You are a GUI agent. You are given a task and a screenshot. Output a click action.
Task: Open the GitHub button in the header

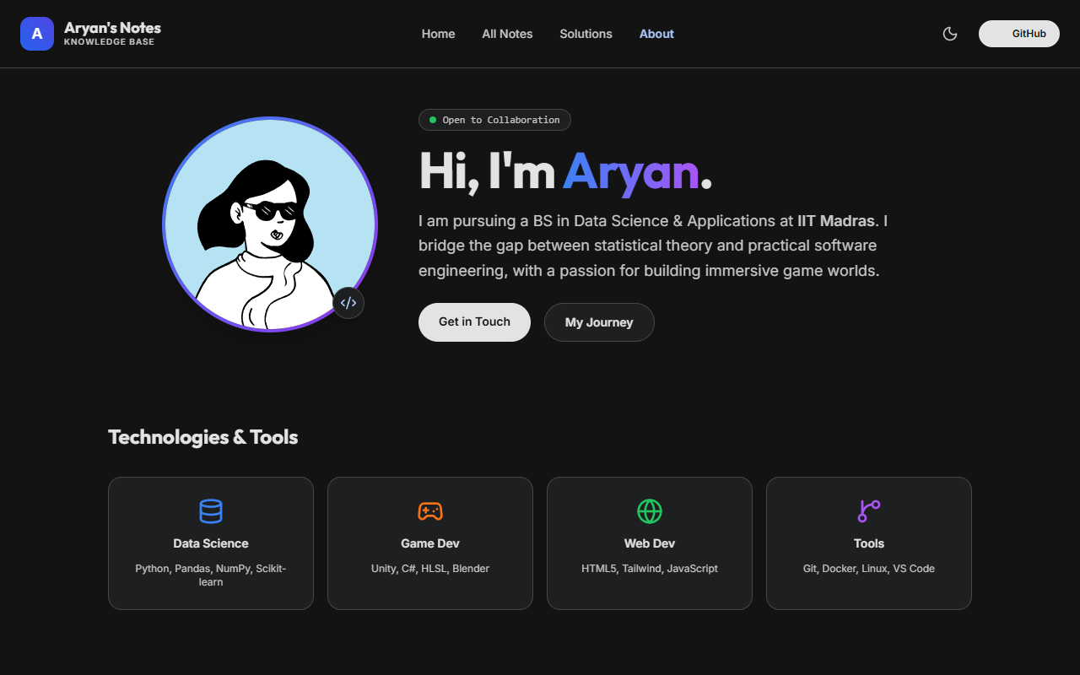click(1018, 34)
